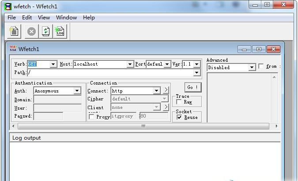Open the Help menu
Image resolution: width=298 pixels, height=181 pixels.
pos(89,18)
